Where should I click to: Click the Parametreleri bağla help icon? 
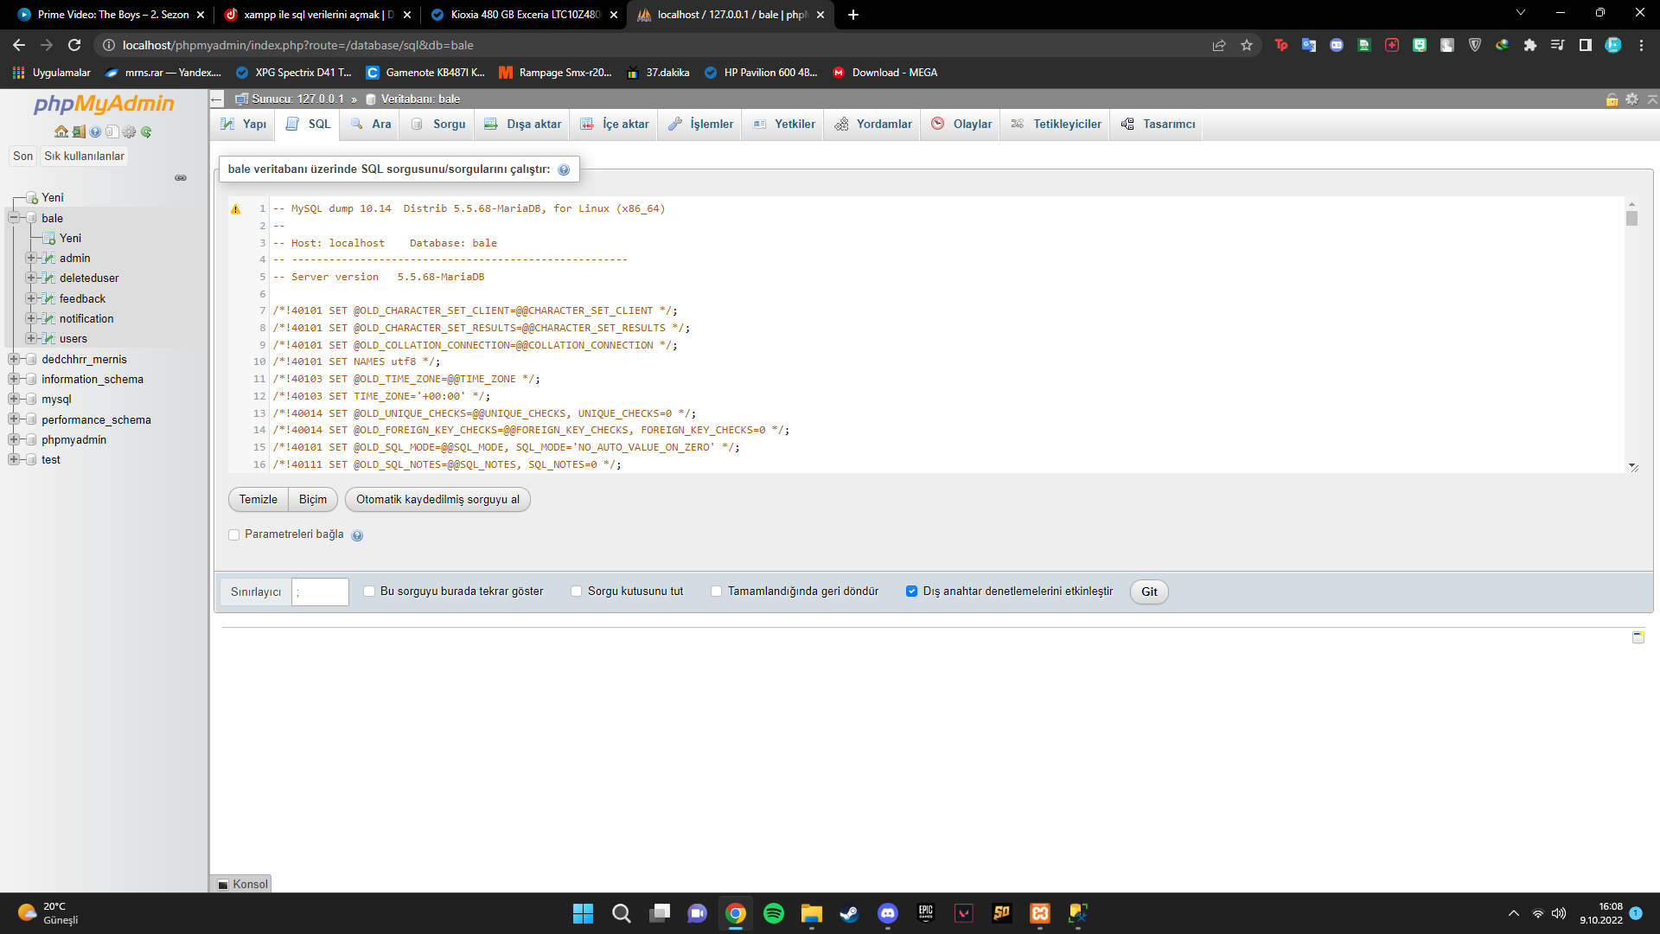(357, 536)
